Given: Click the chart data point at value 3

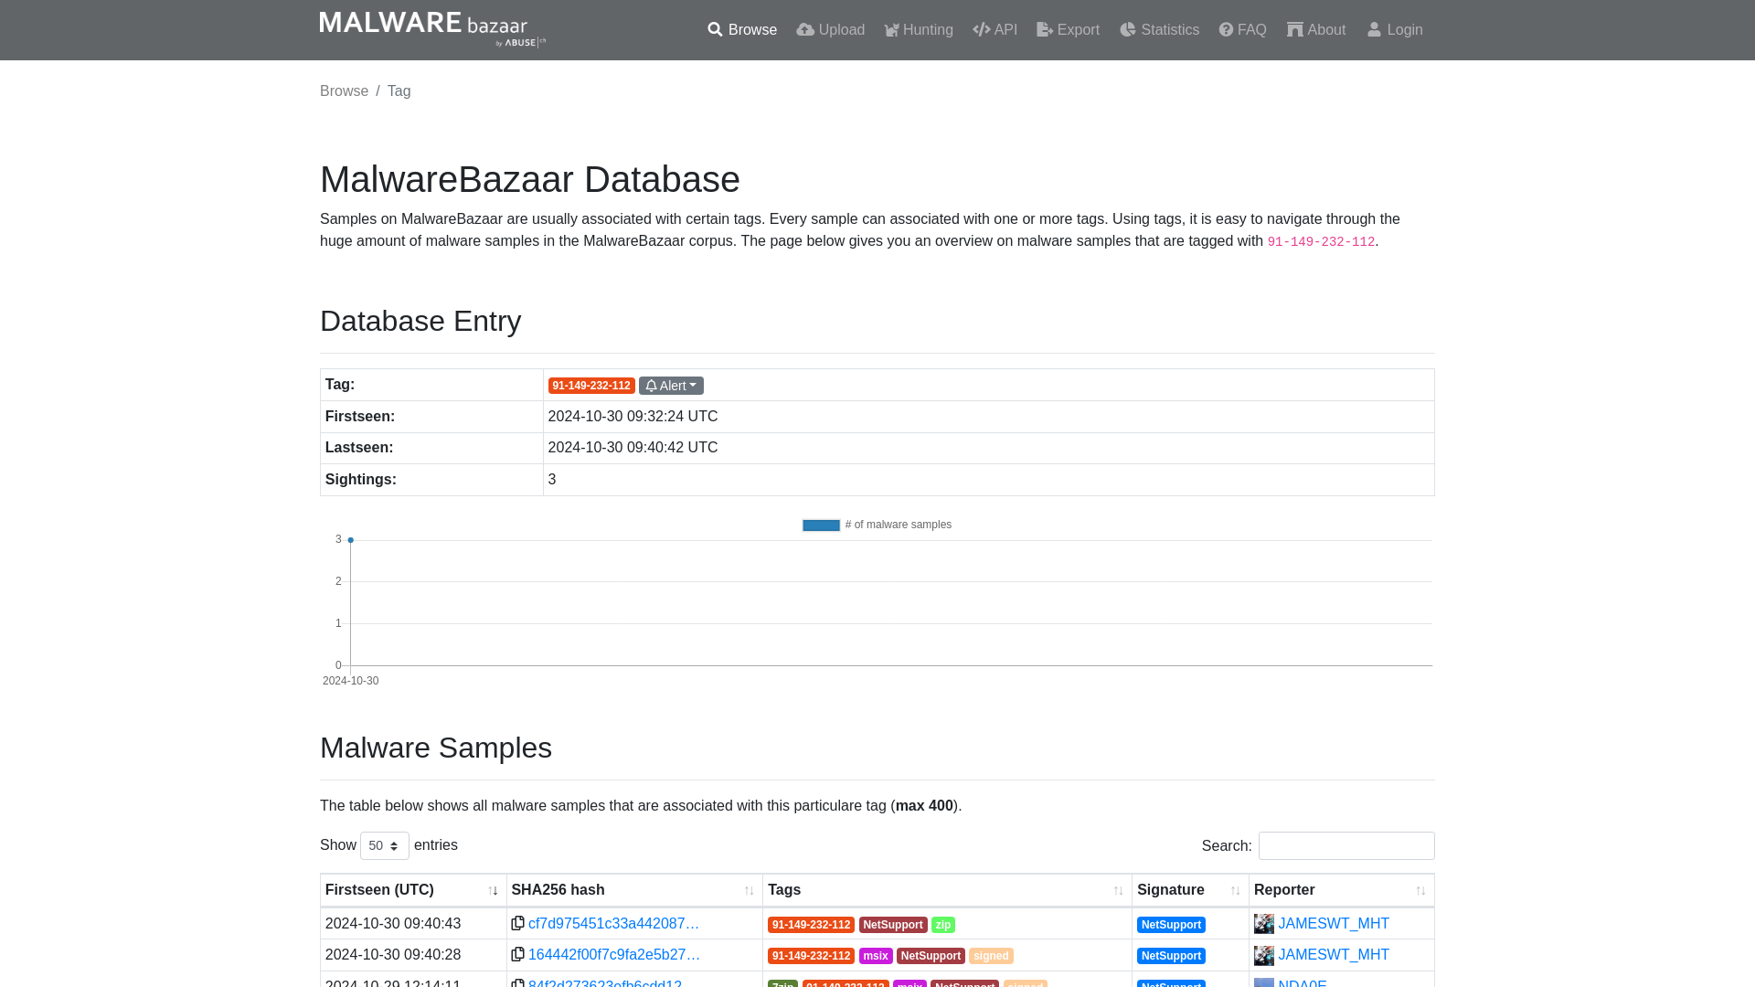Looking at the screenshot, I should [350, 540].
